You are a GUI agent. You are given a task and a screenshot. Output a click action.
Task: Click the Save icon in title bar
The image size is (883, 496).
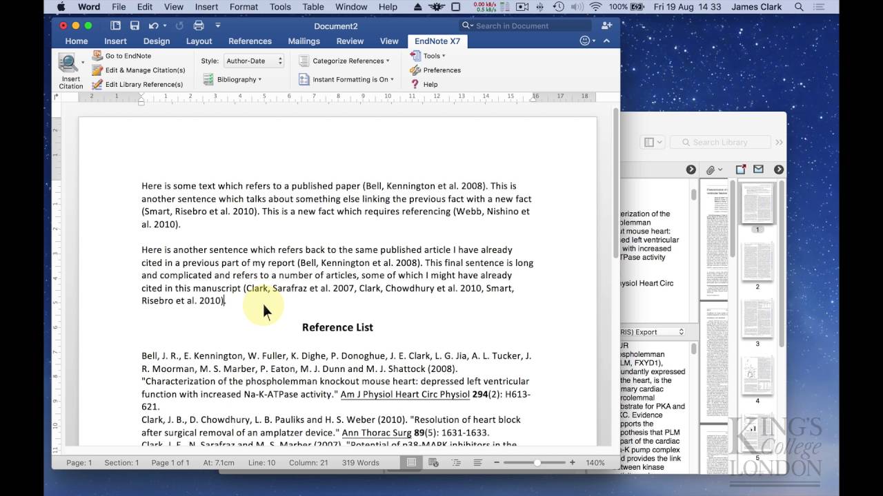pyautogui.click(x=135, y=25)
